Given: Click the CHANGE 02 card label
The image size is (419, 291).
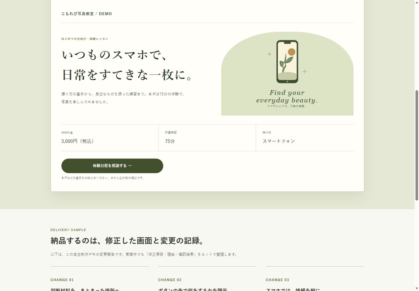Looking at the screenshot, I should (x=170, y=280).
